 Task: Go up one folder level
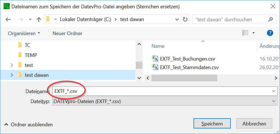coord(39,19)
